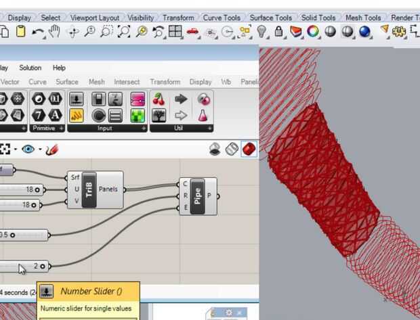Click the Pipe component P output grip
The image size is (420, 320).
coord(218,196)
